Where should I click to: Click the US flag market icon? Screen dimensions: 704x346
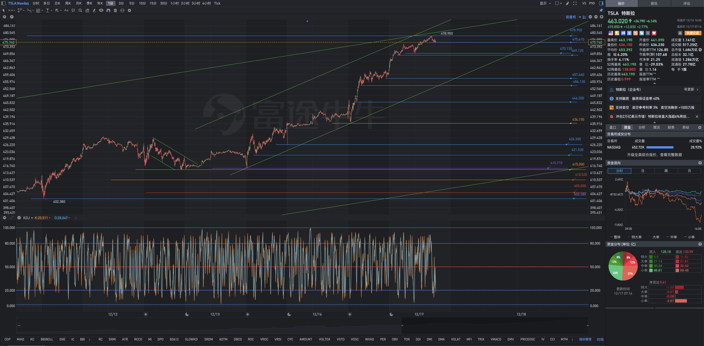click(611, 33)
